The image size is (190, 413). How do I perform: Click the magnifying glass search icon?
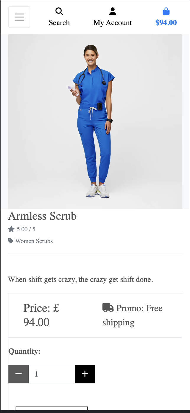[x=59, y=12]
